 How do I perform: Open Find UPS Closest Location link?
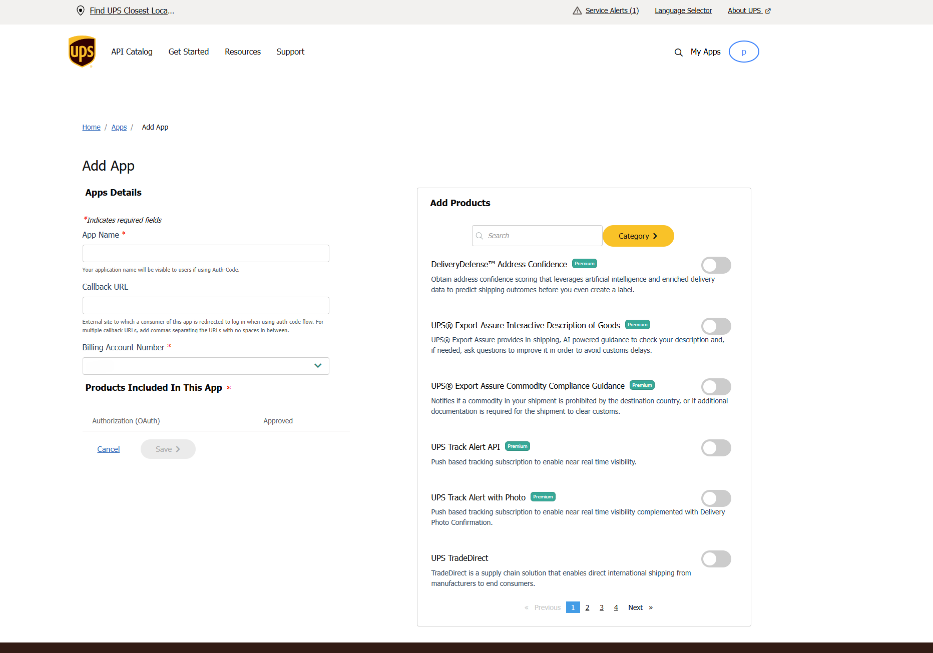(x=132, y=11)
